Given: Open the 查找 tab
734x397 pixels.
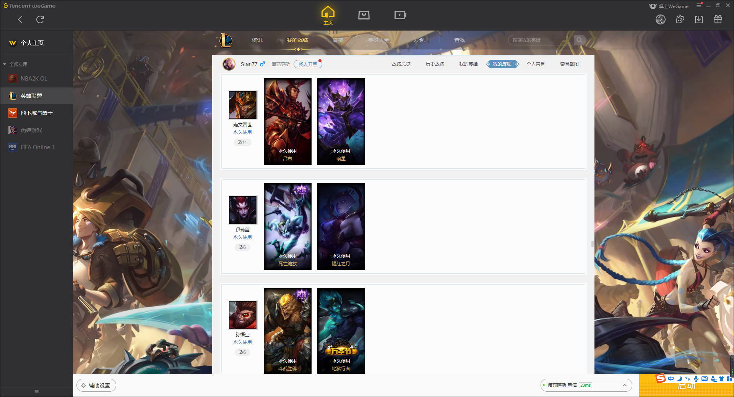Looking at the screenshot, I should (460, 40).
